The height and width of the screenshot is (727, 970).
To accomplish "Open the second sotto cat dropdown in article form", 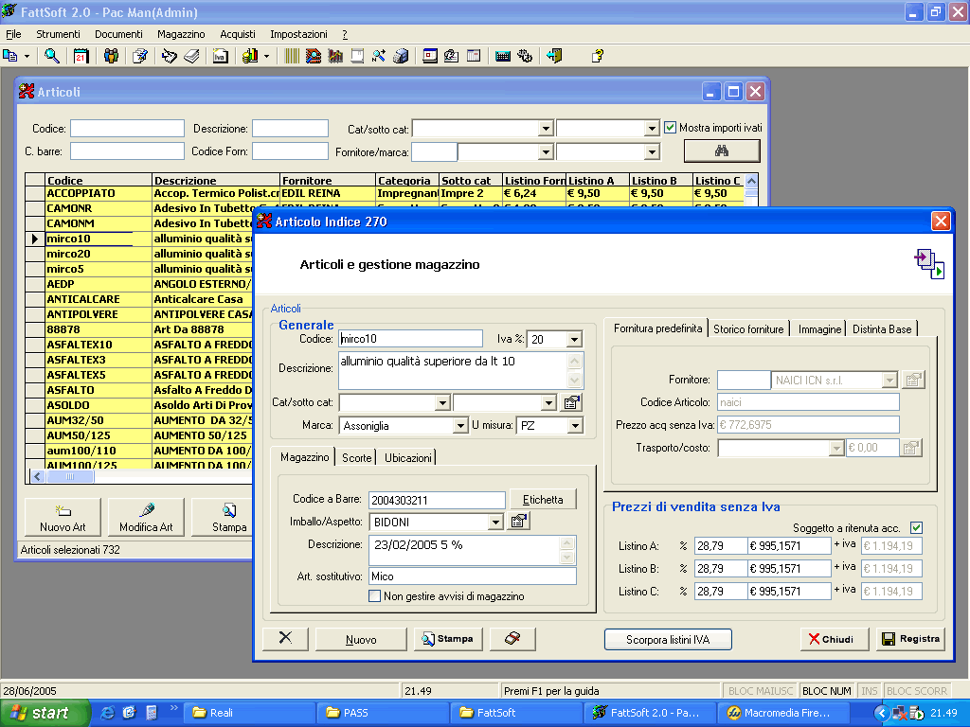I will click(x=548, y=403).
